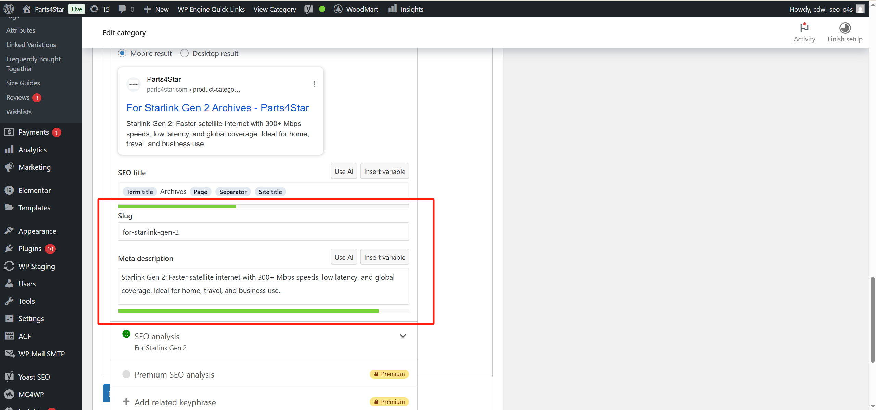Open the three-dot menu in the search preview

tap(314, 84)
